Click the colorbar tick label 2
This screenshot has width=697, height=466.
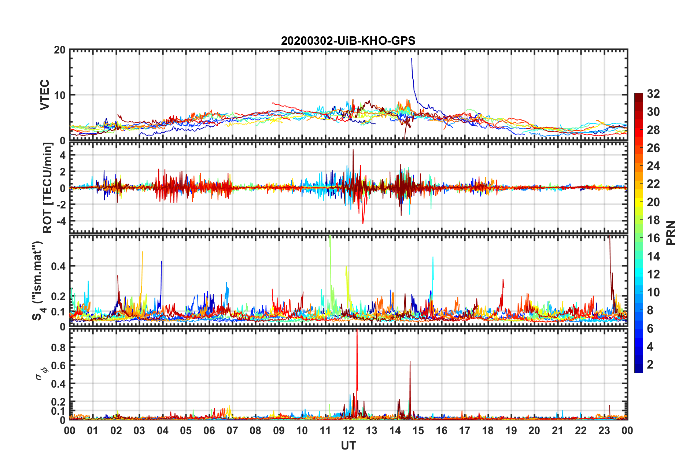(x=650, y=364)
